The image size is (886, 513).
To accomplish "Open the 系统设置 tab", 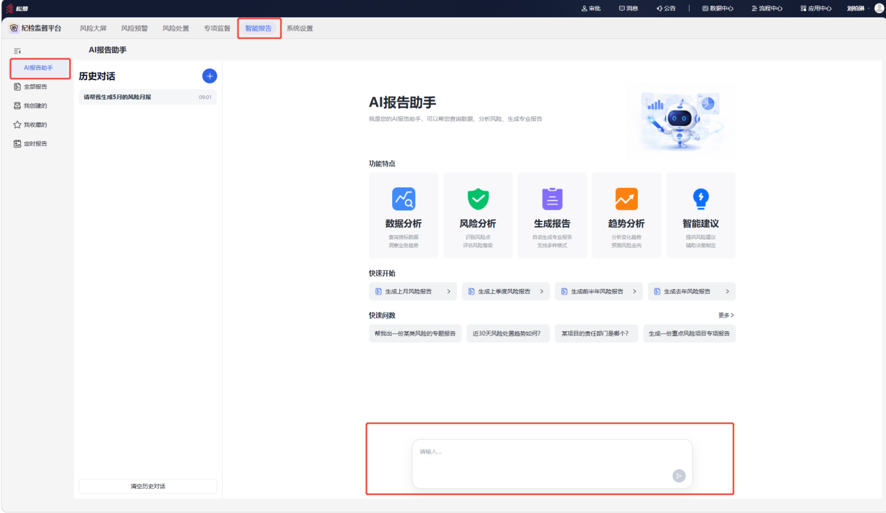I will (x=300, y=29).
